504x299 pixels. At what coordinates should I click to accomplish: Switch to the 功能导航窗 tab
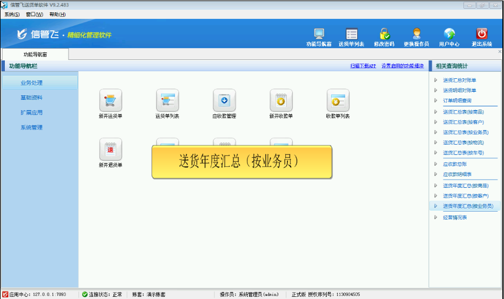coord(35,55)
